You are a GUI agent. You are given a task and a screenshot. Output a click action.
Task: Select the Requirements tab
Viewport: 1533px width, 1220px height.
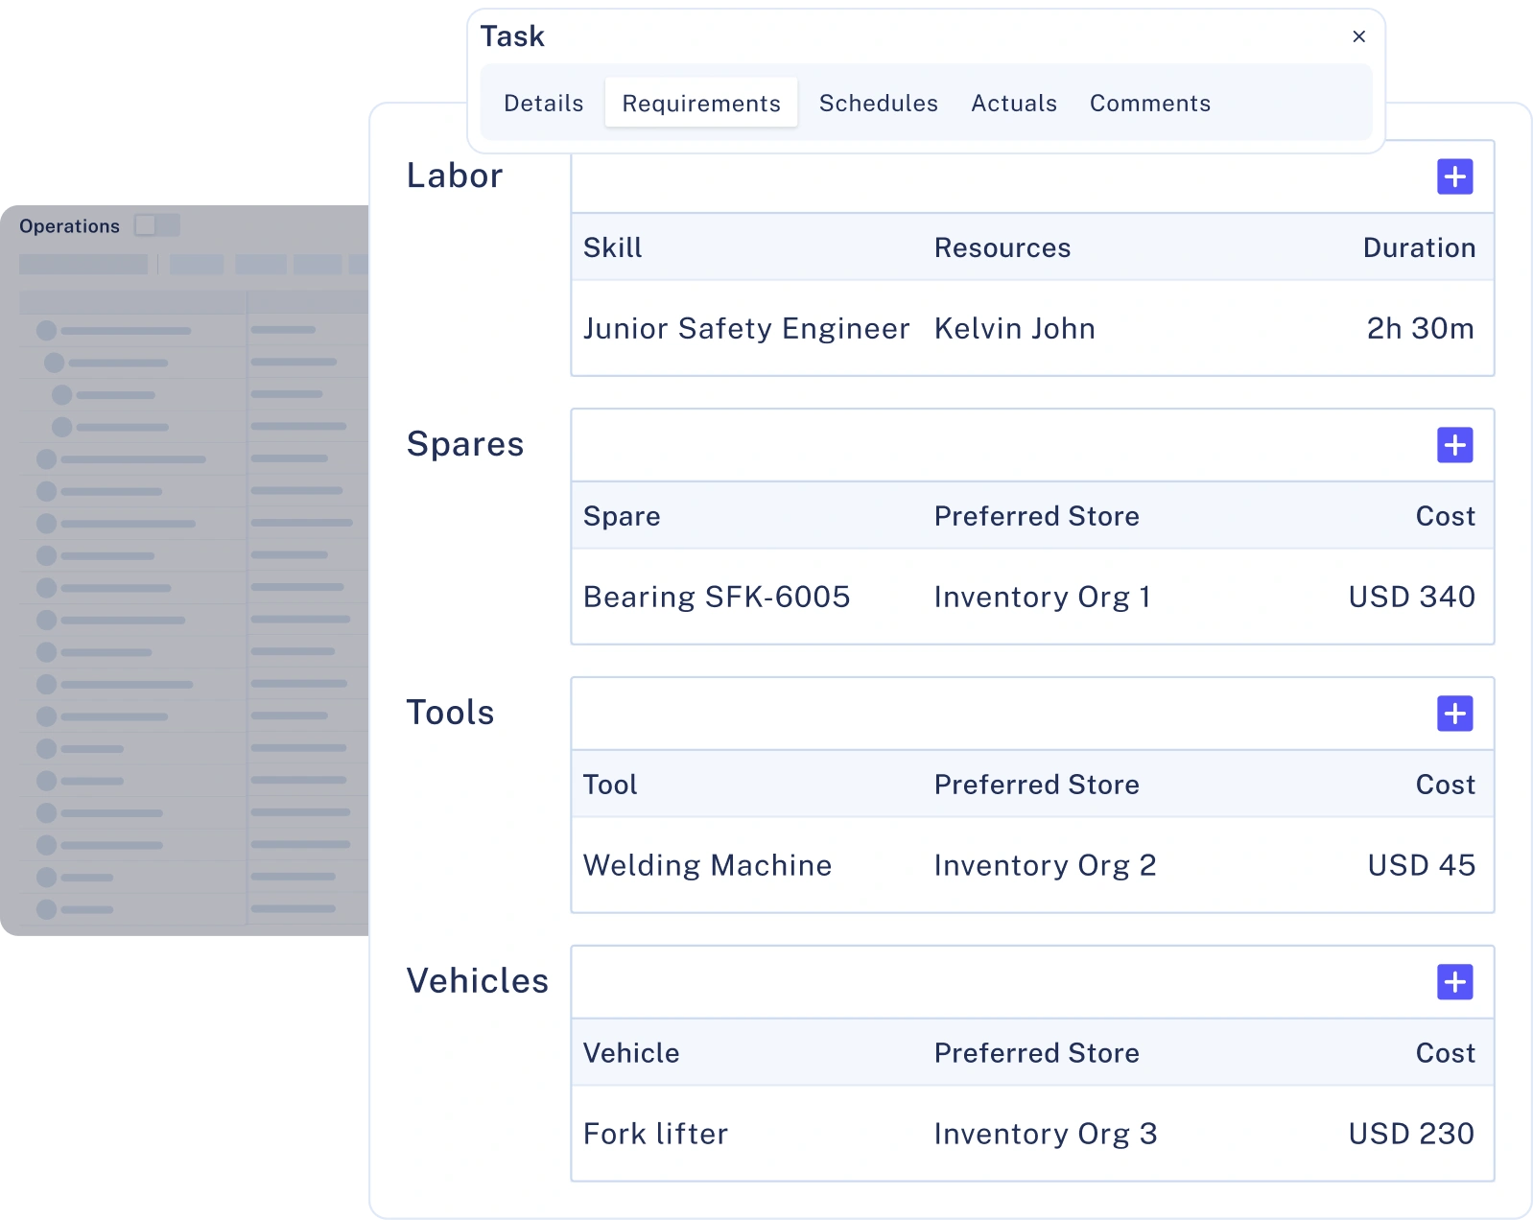[700, 103]
